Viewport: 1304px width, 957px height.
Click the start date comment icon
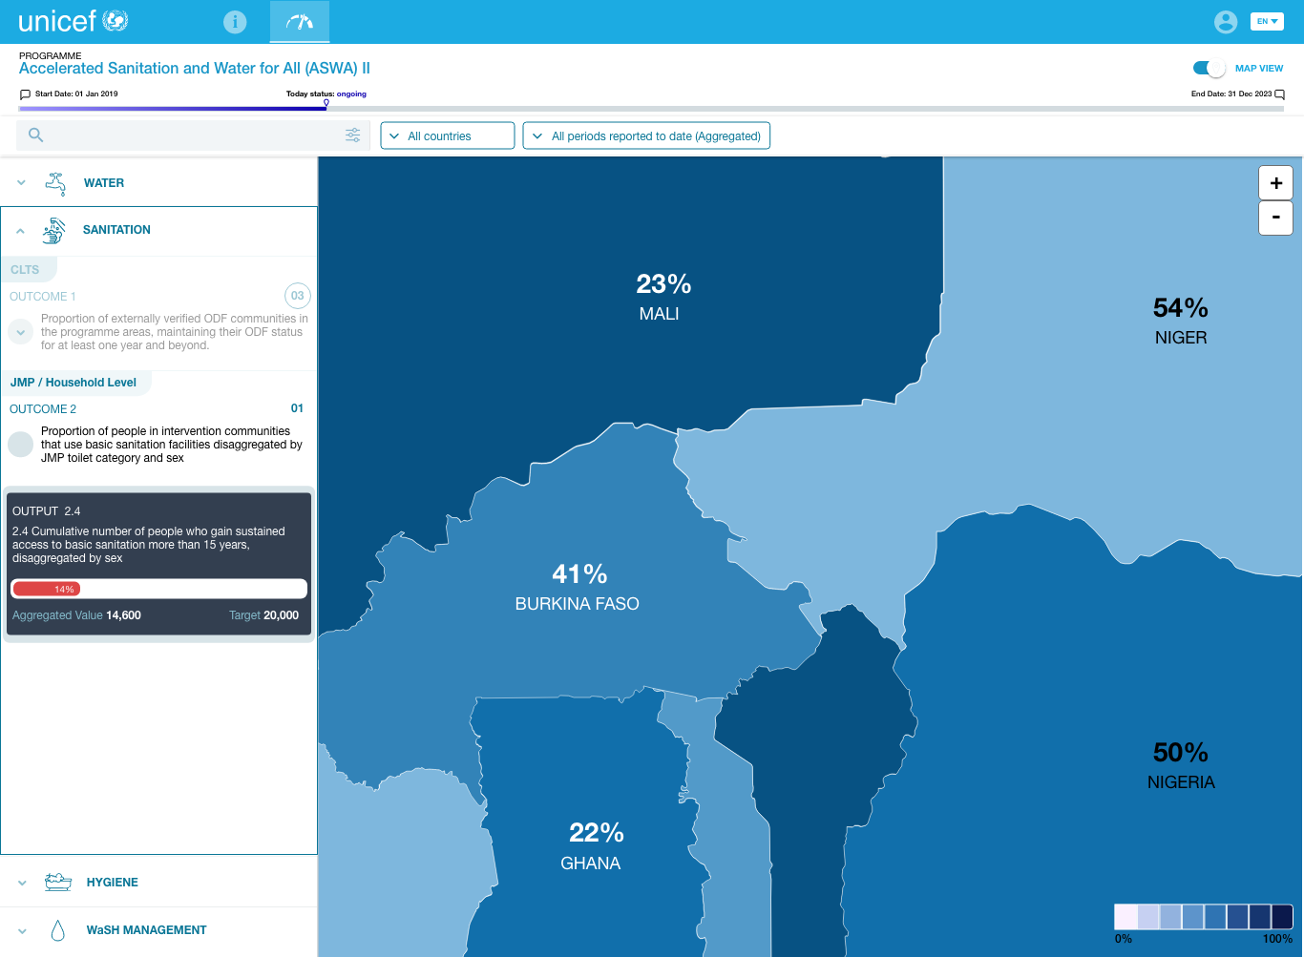(25, 94)
